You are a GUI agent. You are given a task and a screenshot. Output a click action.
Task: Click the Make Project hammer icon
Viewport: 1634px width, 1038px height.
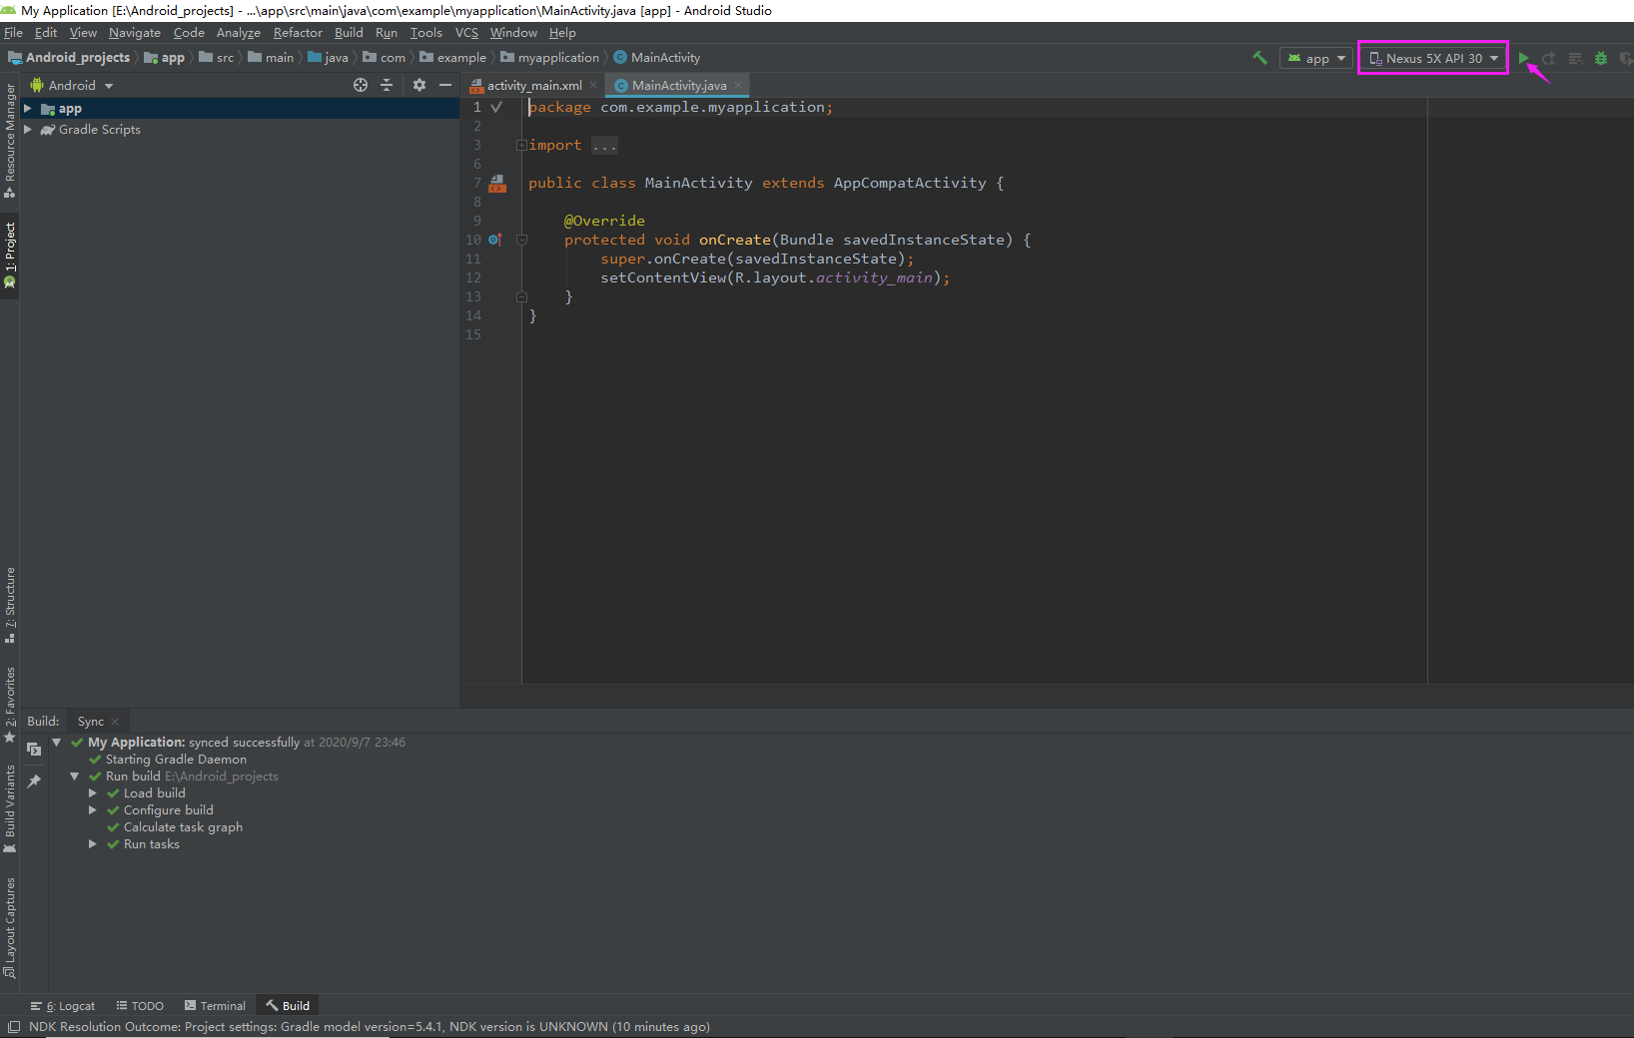[x=1259, y=58]
